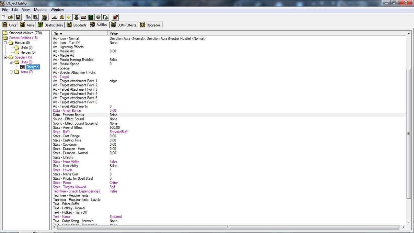Collapse the Units (8) tree node
Viewport: 414px width, 233px height.
[11, 62]
